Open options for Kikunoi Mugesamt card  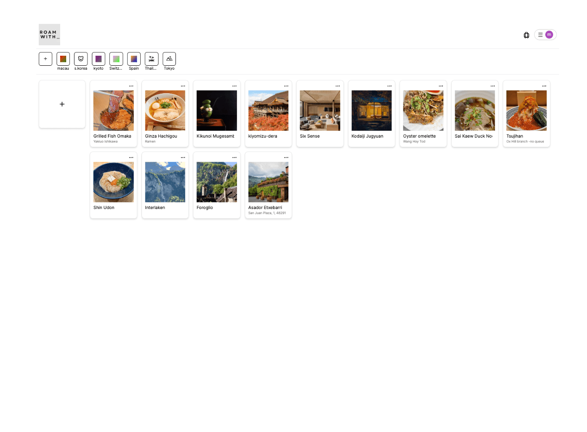(234, 86)
